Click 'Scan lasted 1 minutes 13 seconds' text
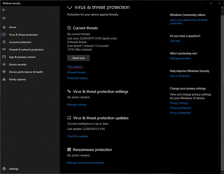224x174 pixels. point(88,46)
